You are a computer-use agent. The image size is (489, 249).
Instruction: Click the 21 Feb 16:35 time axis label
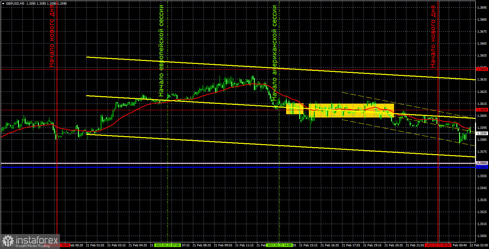click(x=329, y=245)
